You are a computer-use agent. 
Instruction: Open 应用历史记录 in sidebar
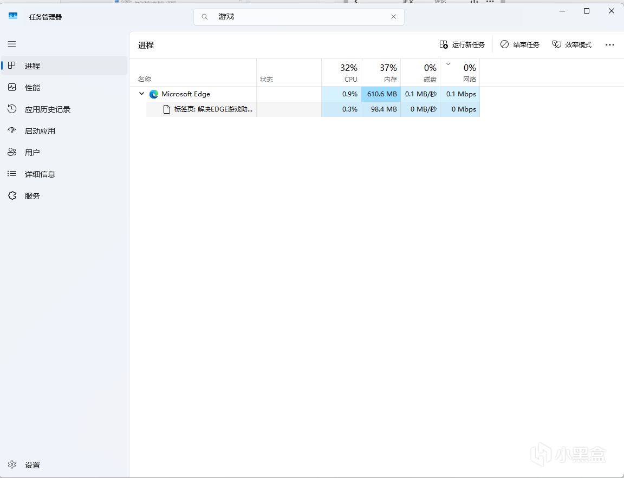pos(64,109)
